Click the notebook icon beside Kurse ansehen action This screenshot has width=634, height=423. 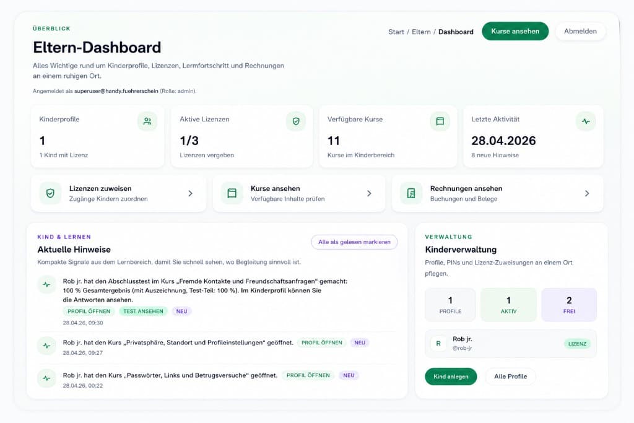coord(231,193)
